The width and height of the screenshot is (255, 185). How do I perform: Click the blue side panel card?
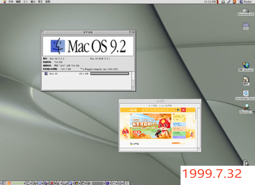tap(179, 125)
